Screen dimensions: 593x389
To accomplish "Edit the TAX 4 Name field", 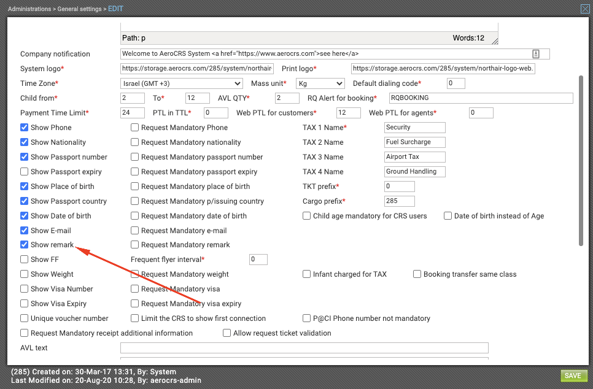I will click(x=415, y=172).
